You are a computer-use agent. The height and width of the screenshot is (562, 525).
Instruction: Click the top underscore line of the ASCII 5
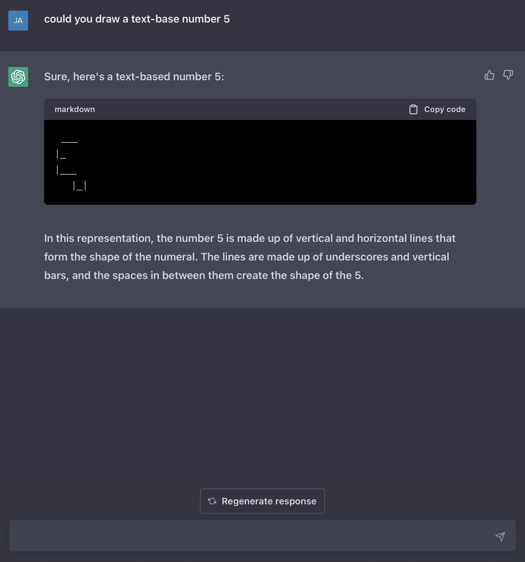coord(70,142)
